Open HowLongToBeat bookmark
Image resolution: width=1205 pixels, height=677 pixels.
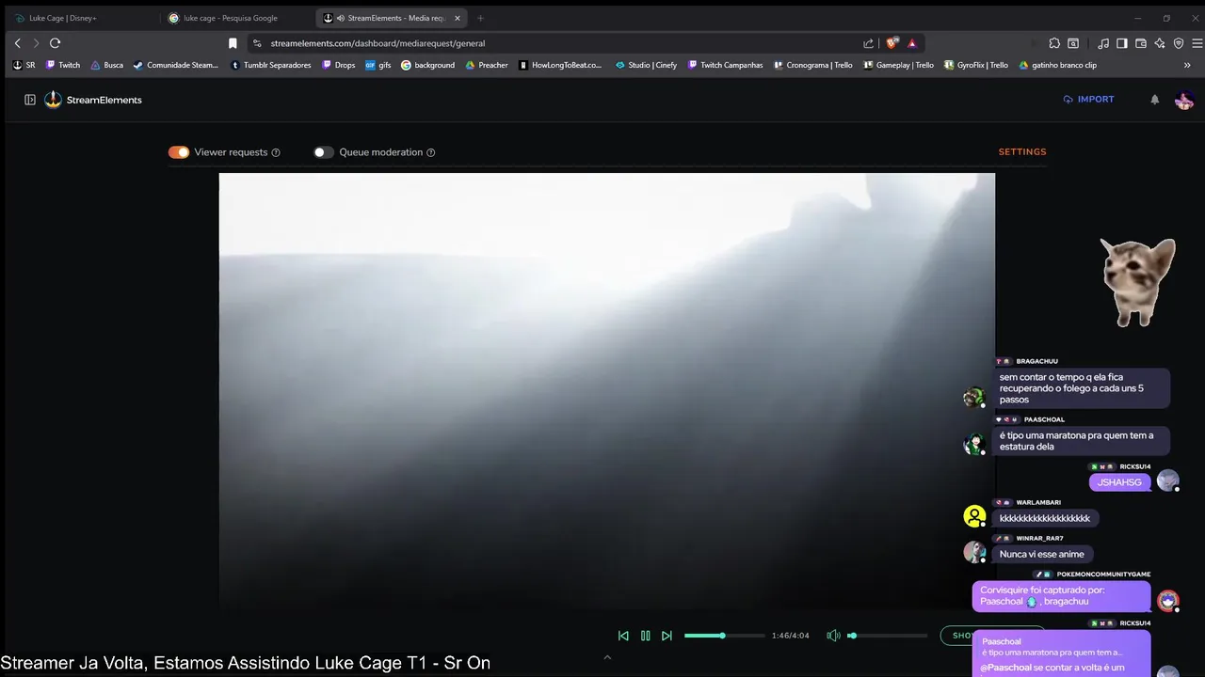click(x=559, y=65)
